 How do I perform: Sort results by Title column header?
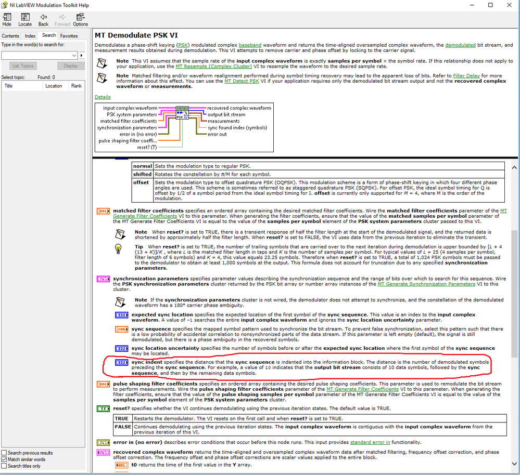coord(22,86)
